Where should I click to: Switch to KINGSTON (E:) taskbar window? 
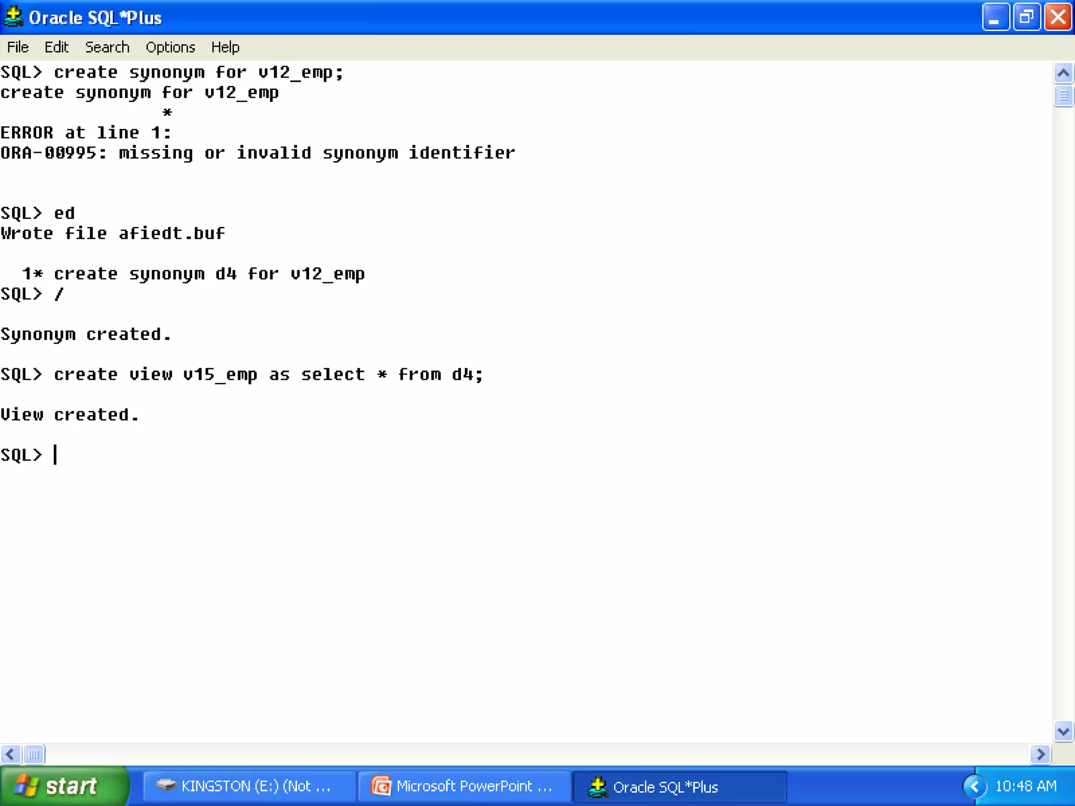(248, 786)
